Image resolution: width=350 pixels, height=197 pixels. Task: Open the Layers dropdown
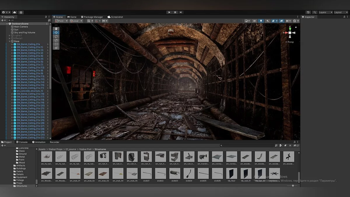click(x=325, y=12)
